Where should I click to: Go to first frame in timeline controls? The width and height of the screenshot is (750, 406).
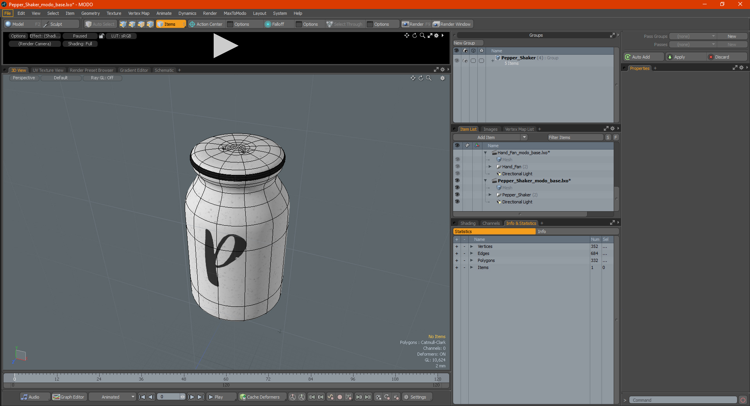pyautogui.click(x=142, y=397)
